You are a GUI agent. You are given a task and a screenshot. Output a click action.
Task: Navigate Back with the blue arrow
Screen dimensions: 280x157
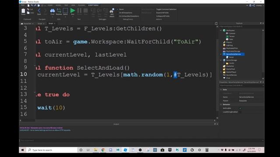(x=39, y=10)
